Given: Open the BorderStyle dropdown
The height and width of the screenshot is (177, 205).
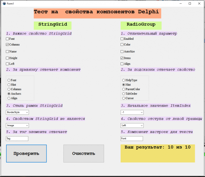Looking at the screenshot, I should pos(17,112).
